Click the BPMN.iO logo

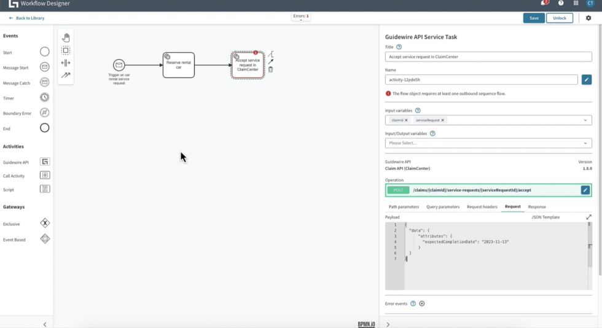click(x=366, y=324)
